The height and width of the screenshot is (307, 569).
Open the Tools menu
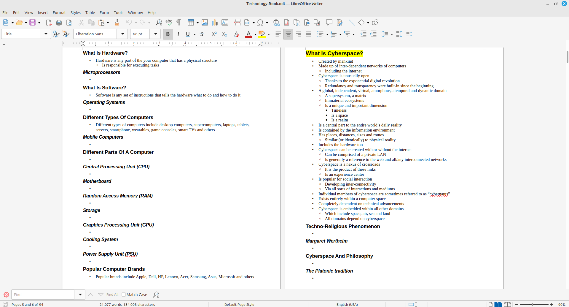coord(118,12)
